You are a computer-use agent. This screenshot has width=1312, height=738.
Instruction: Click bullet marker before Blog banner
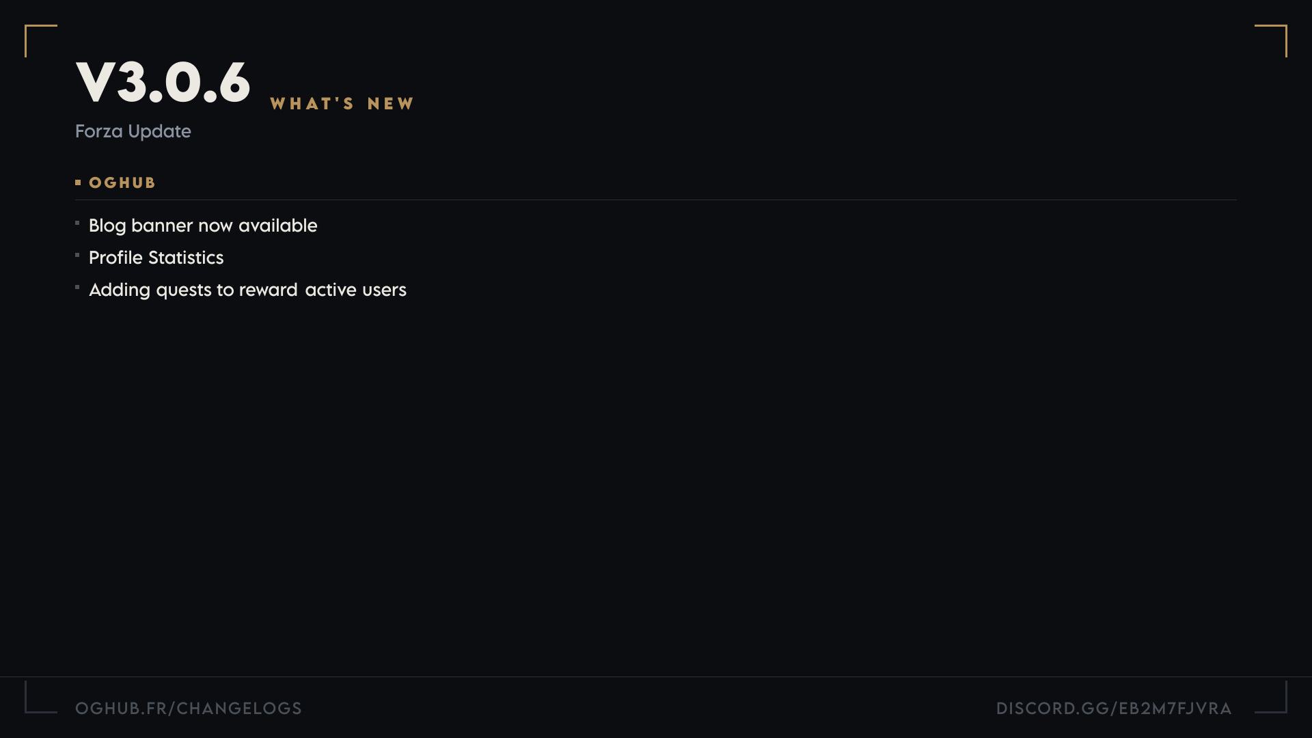coord(77,223)
